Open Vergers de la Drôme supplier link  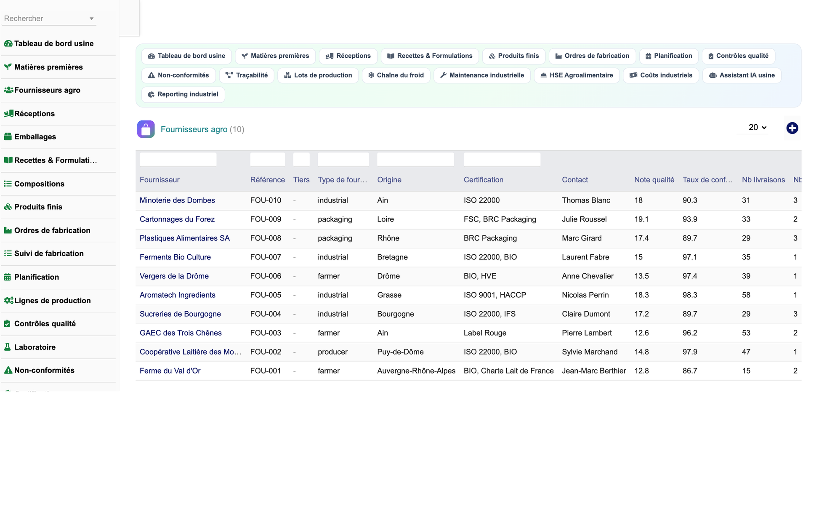(x=174, y=276)
